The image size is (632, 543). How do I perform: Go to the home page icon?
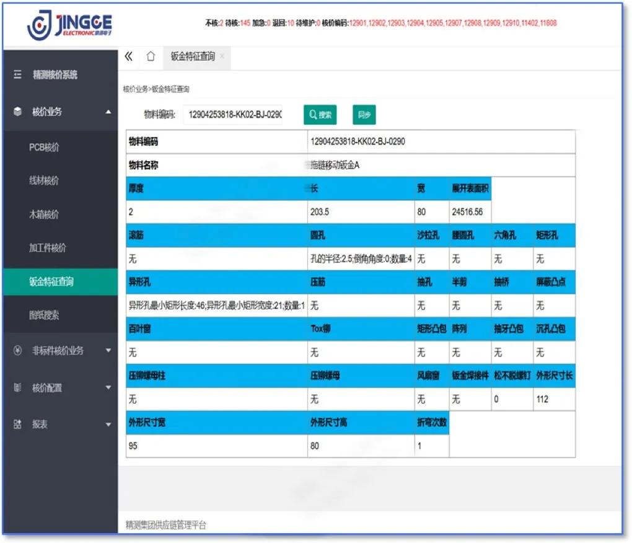[x=151, y=56]
